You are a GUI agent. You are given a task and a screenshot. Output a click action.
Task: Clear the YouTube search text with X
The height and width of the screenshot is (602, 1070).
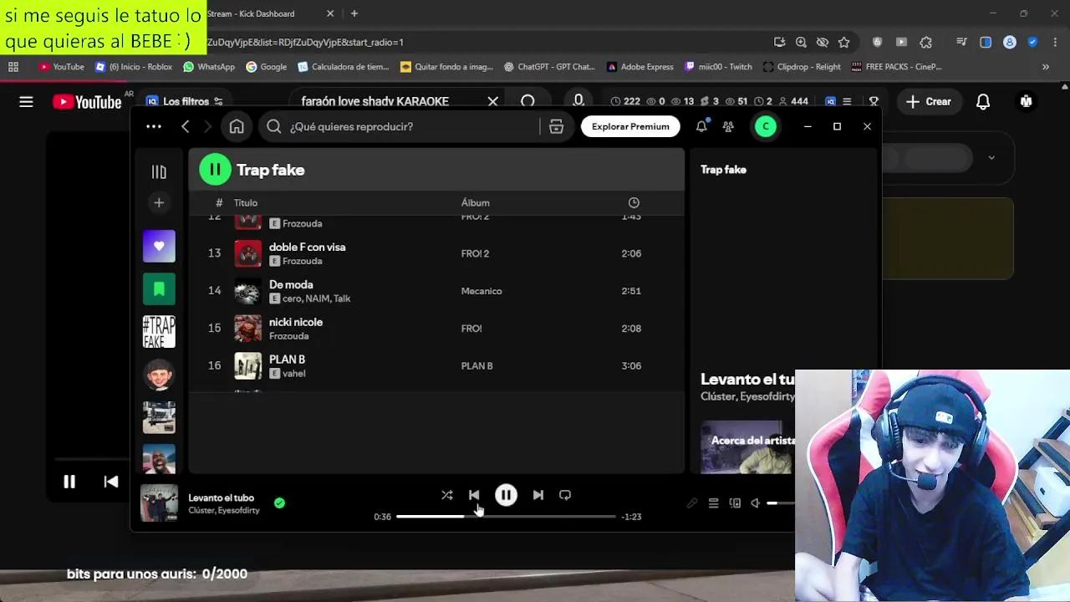(x=493, y=101)
